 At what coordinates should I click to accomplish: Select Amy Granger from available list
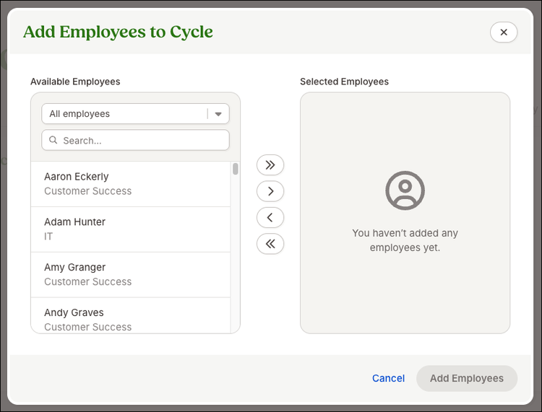click(131, 275)
